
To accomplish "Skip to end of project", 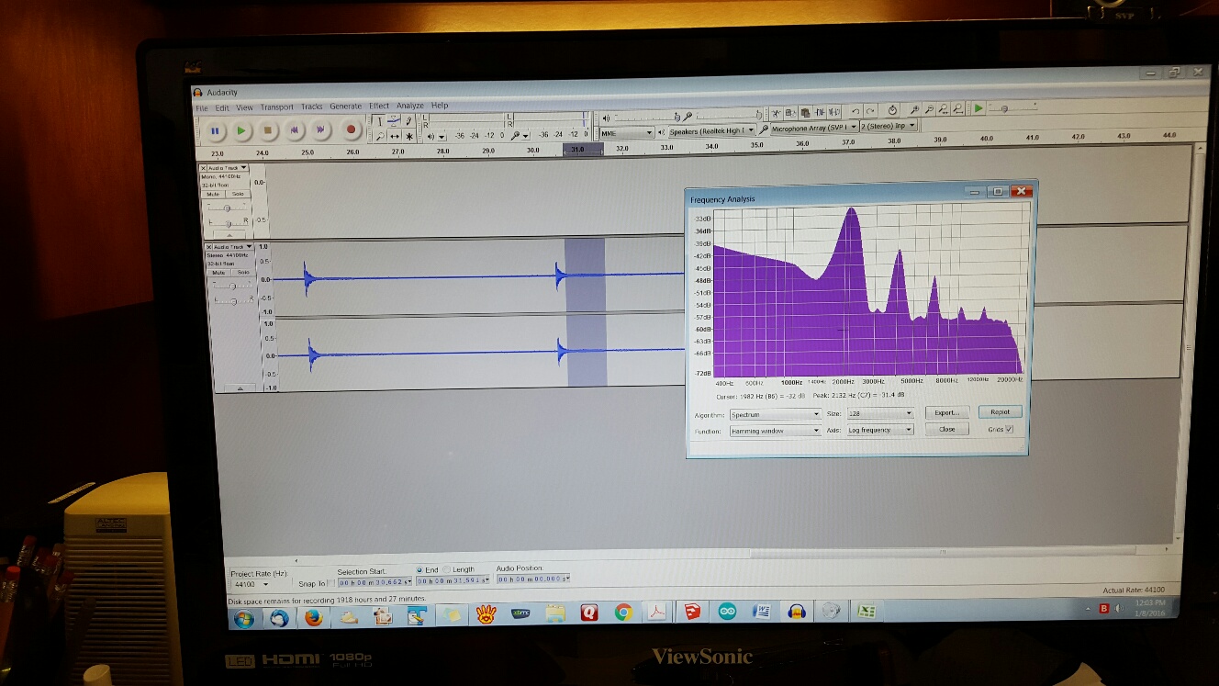I will (320, 130).
